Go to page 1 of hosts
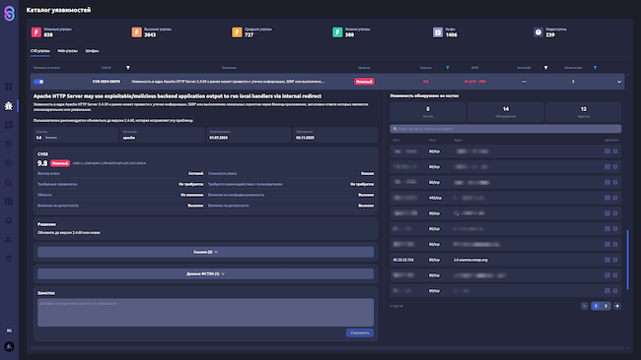Screen dimensions: 641x360 tap(596, 306)
